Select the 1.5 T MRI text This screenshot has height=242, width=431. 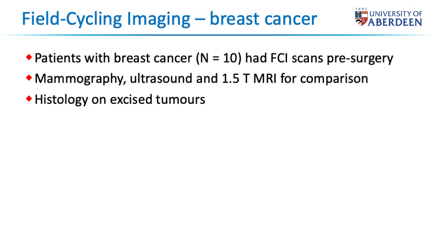249,79
